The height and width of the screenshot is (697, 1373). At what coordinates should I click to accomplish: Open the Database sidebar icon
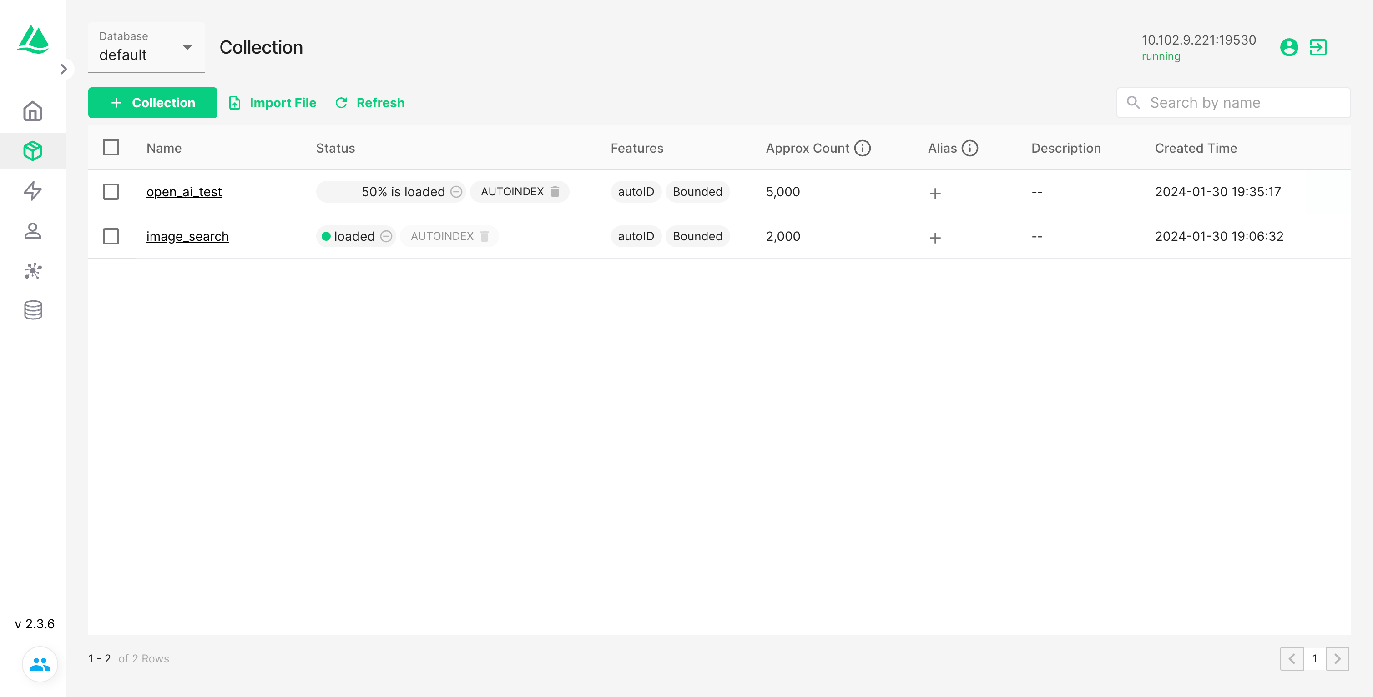pos(32,310)
